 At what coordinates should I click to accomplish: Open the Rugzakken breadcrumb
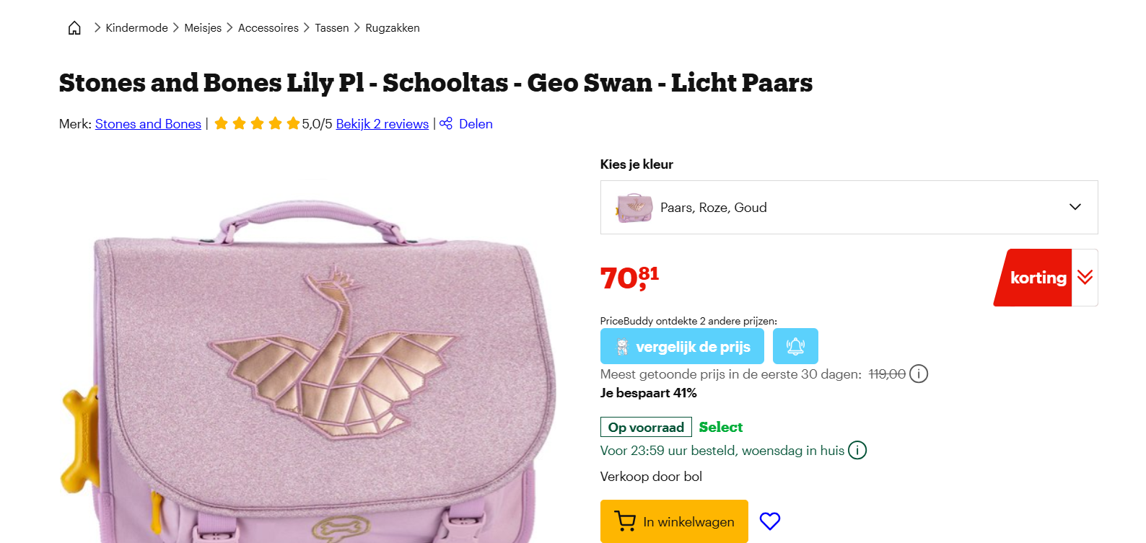[392, 28]
